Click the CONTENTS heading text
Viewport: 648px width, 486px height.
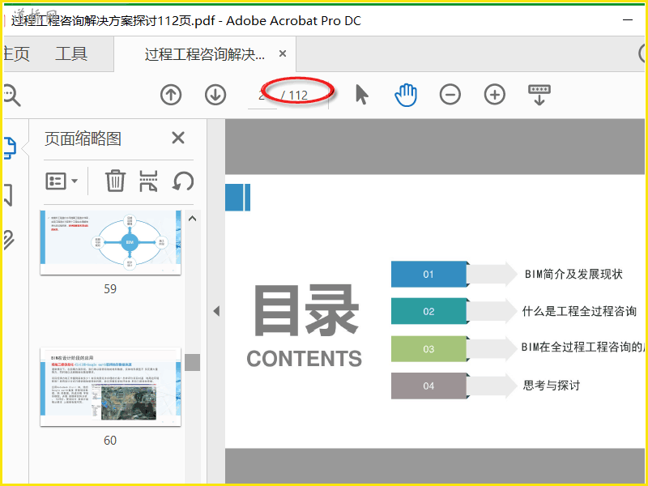(x=305, y=359)
